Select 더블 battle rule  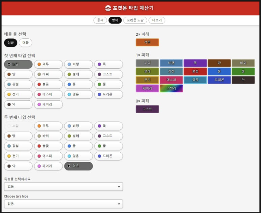pos(26,43)
